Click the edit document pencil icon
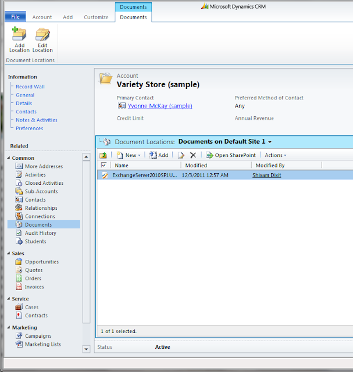Screen dimensions: 353x372 tap(181, 155)
